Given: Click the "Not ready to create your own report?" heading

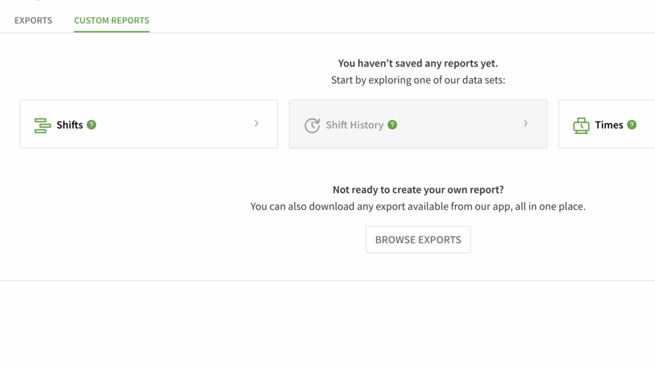Looking at the screenshot, I should tap(418, 190).
